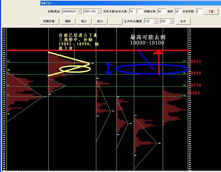
Task: Click the history days field showing 30
Action: (x=132, y=11)
